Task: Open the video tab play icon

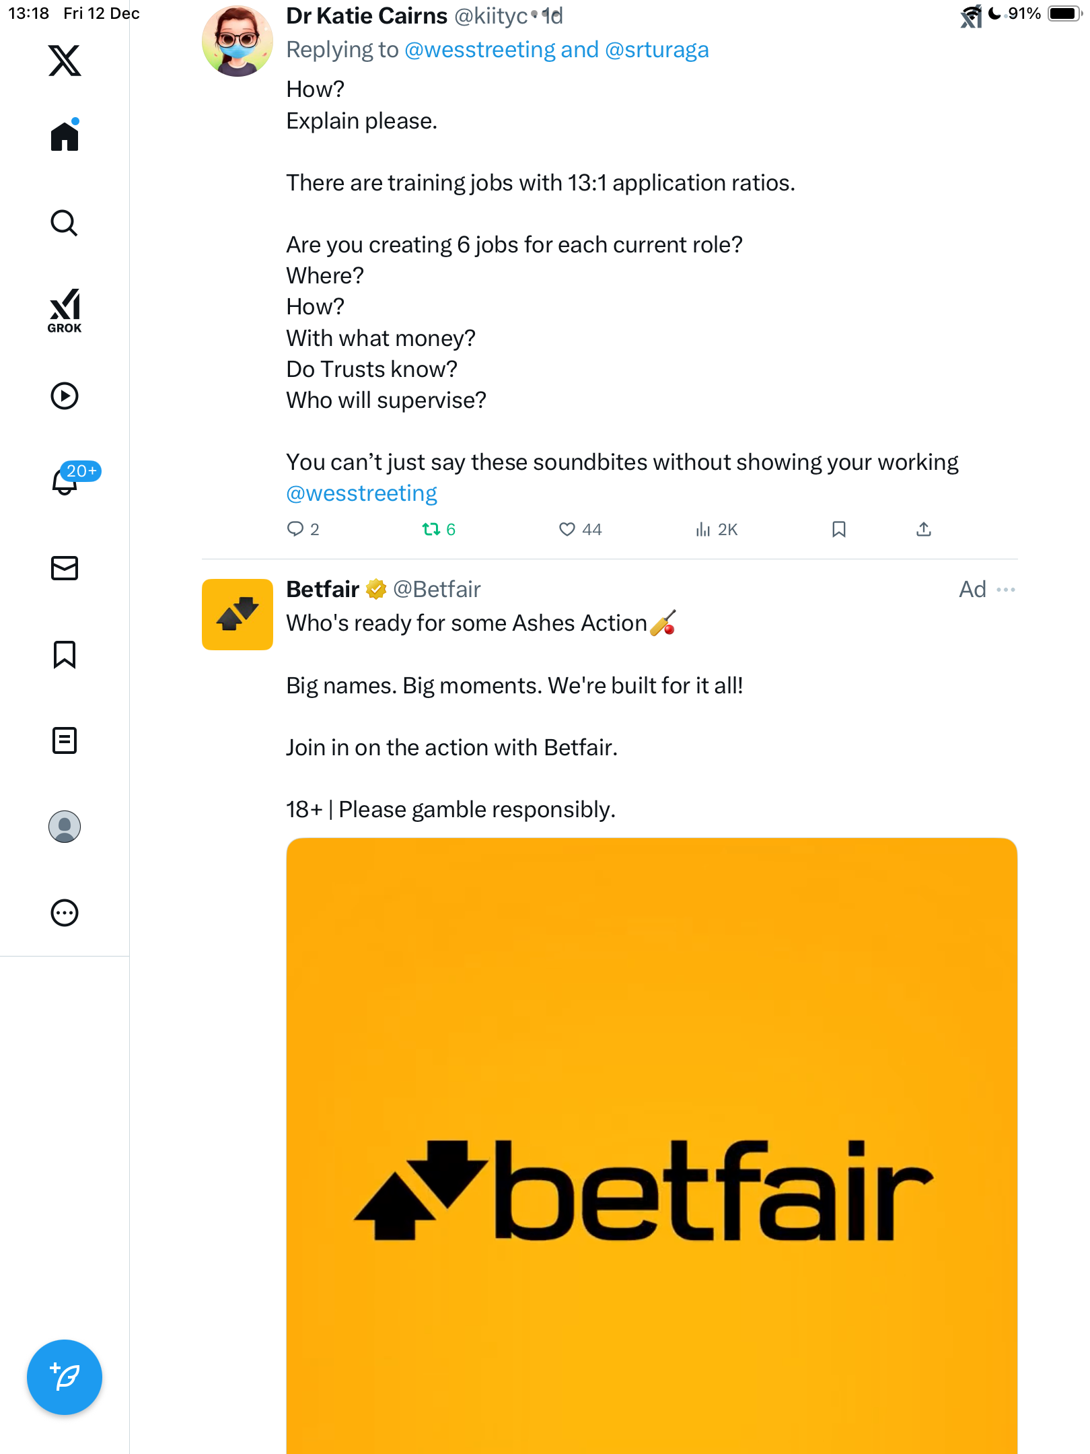Action: [x=65, y=396]
